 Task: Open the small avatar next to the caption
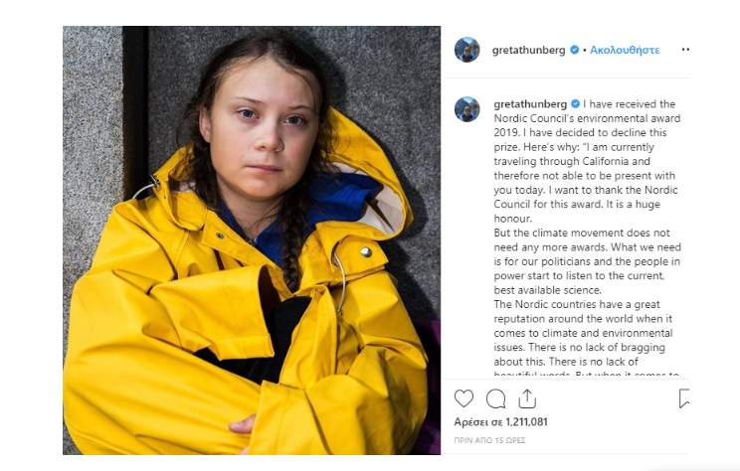pos(466,109)
